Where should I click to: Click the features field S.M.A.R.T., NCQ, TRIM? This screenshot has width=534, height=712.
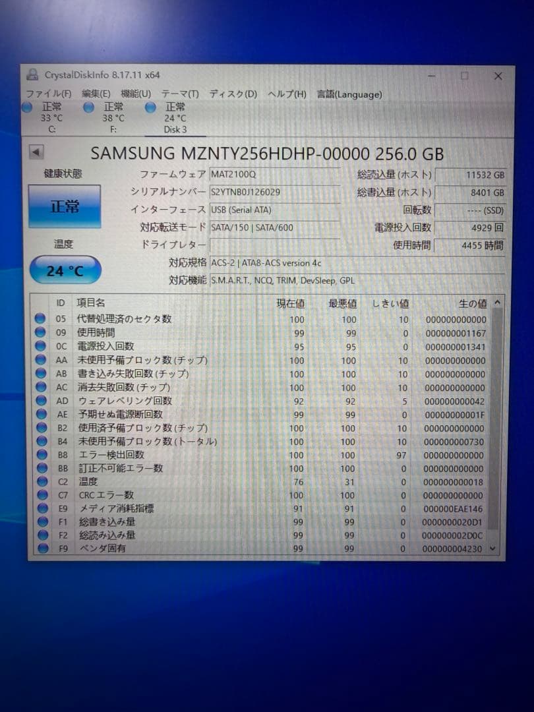pyautogui.click(x=357, y=281)
